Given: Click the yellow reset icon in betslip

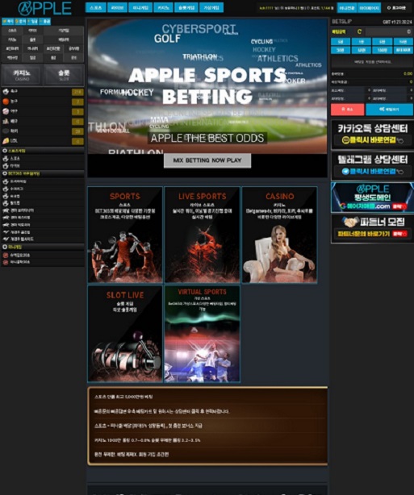Looking at the screenshot, I should point(359,31).
